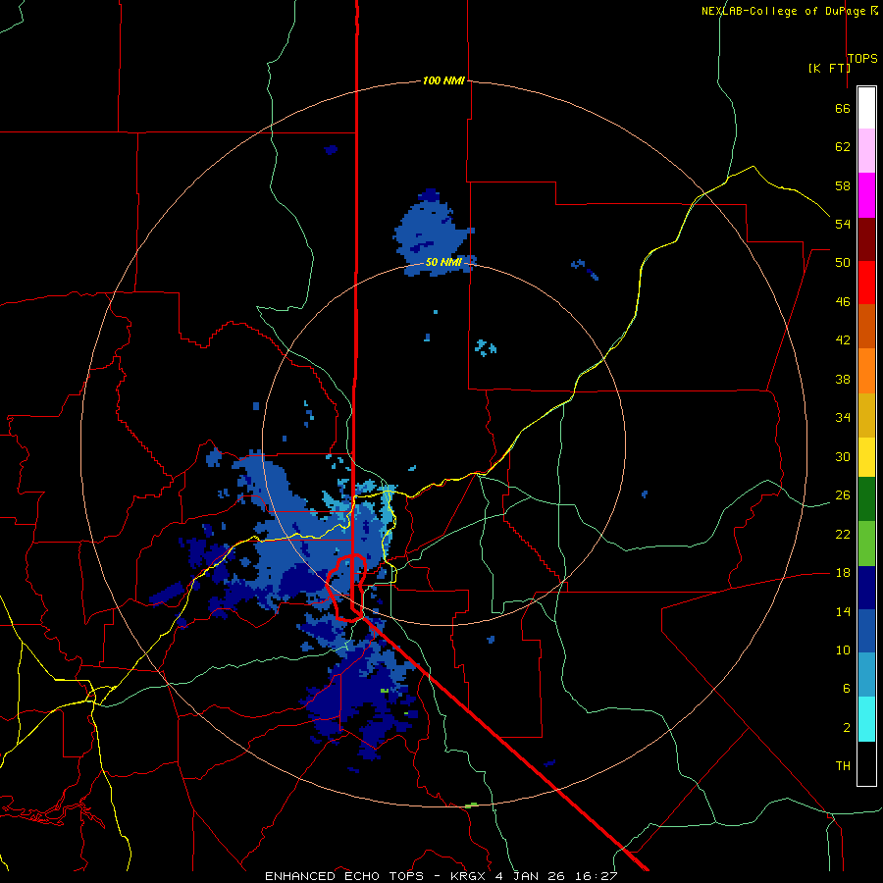Click the 50 NMI range ring label
The width and height of the screenshot is (883, 883).
pos(443,262)
